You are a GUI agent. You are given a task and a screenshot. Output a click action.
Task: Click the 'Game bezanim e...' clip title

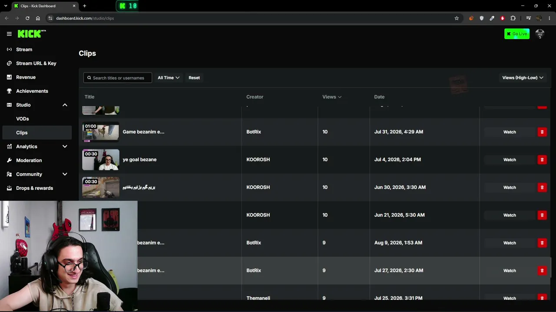(x=143, y=132)
